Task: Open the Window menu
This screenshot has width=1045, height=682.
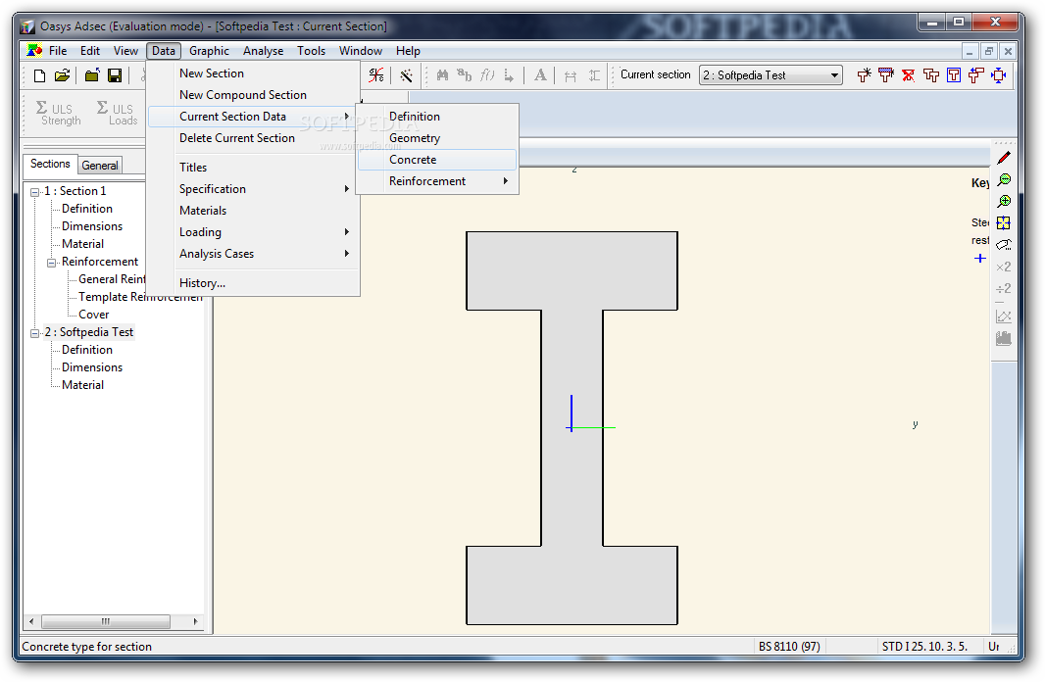Action: (x=361, y=51)
